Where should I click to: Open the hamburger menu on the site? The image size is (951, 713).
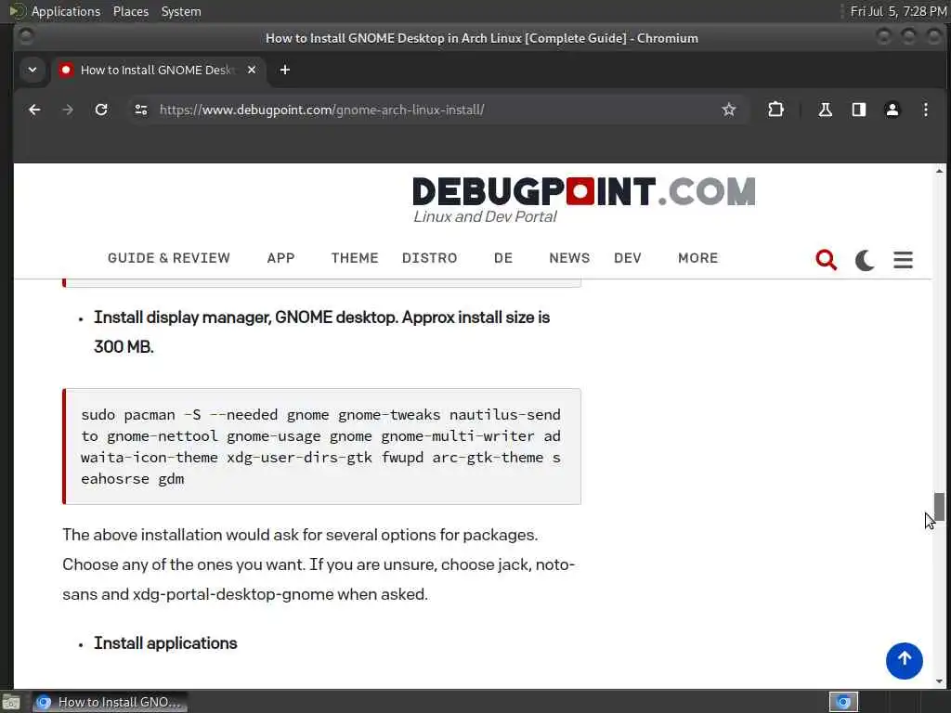903,260
